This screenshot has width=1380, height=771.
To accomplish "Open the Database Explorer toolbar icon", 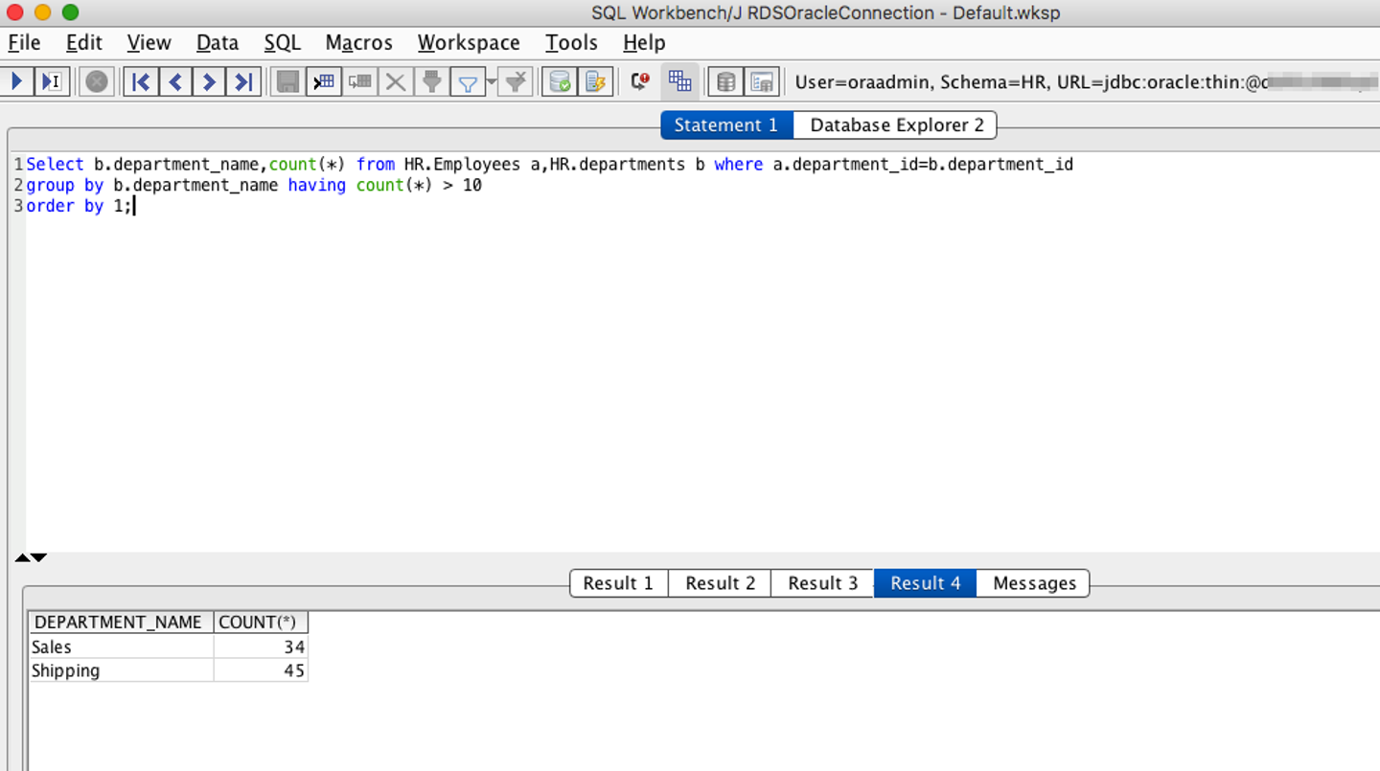I will 726,81.
